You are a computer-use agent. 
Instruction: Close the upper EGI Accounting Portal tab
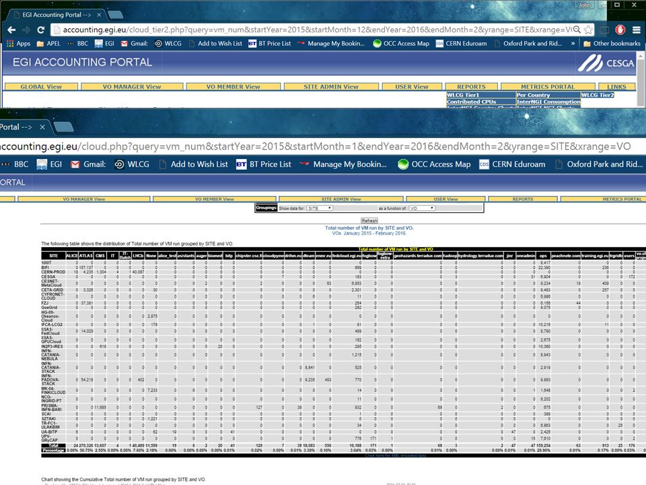[x=99, y=15]
